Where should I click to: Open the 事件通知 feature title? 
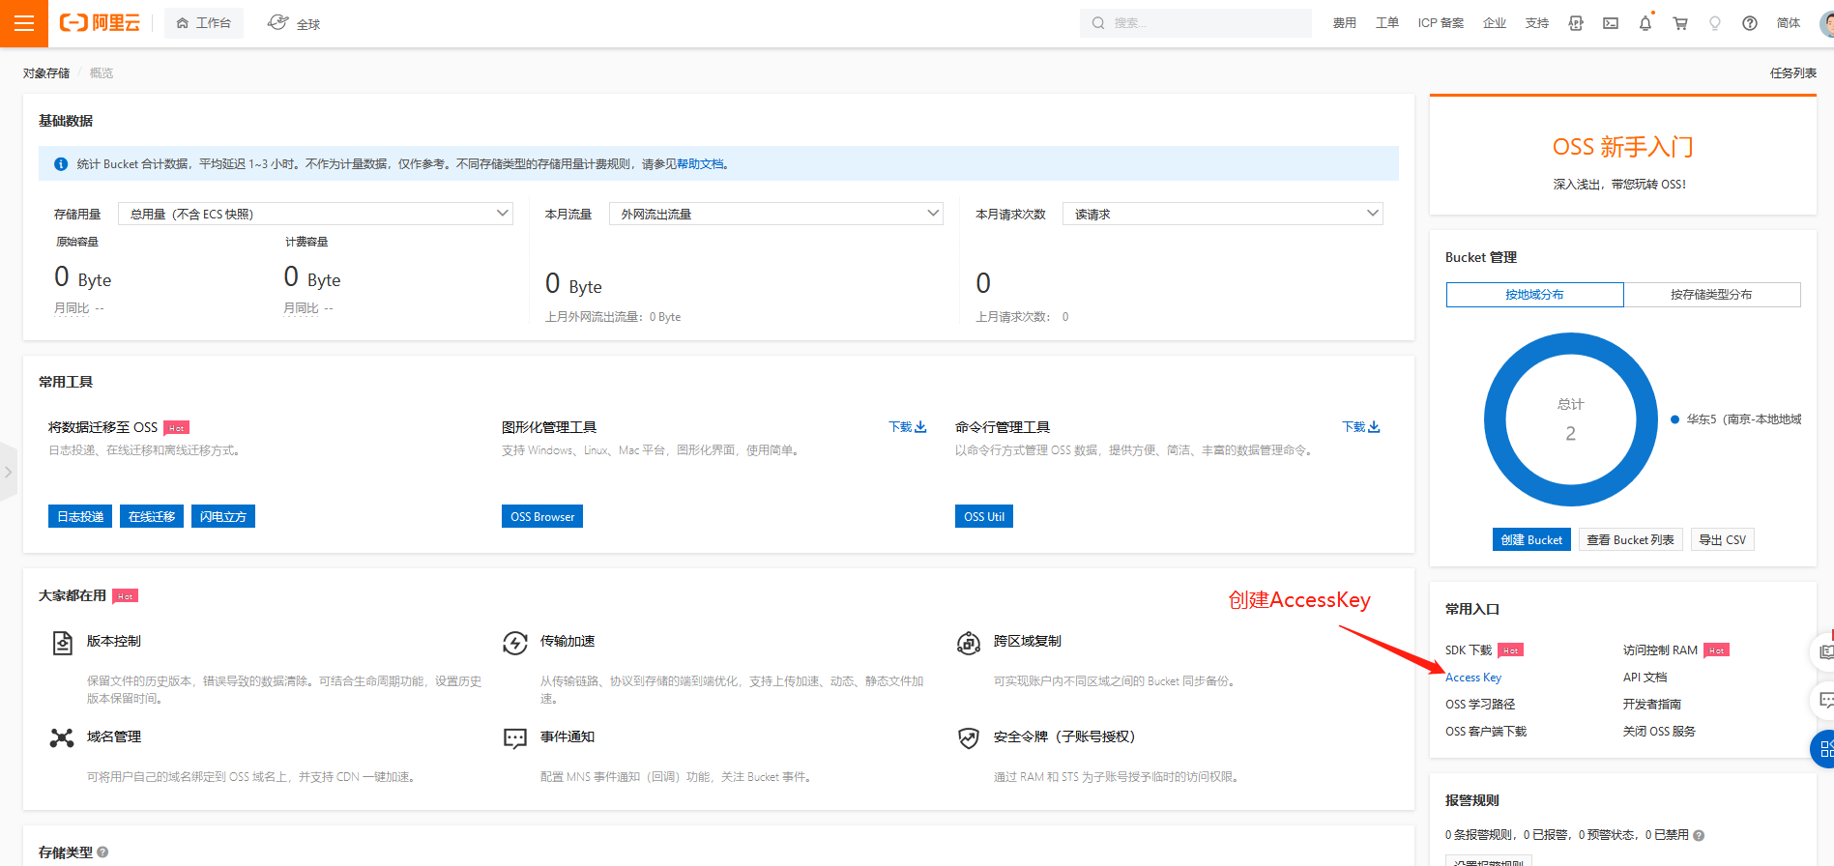pyautogui.click(x=568, y=736)
